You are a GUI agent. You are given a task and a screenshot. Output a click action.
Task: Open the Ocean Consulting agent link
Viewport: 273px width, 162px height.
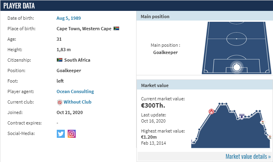click(75, 91)
